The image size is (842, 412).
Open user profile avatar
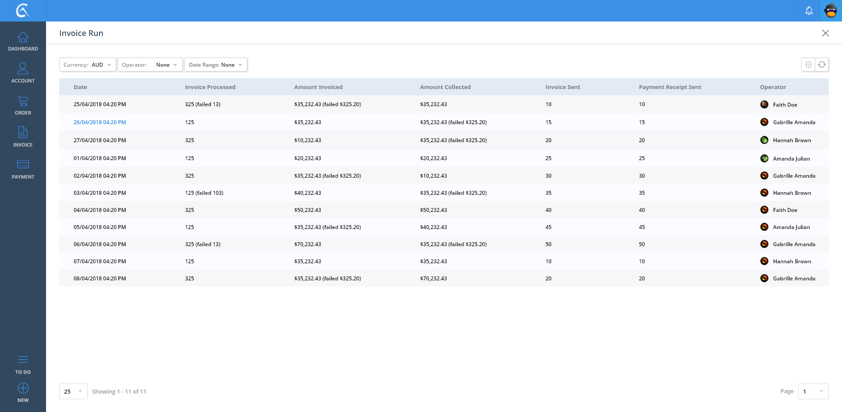coord(831,11)
